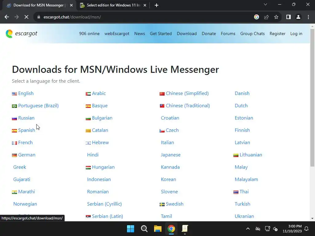Image resolution: width=315 pixels, height=236 pixels.
Task: Switch to the Download for MSN Messenger tab
Action: pyautogui.click(x=39, y=5)
